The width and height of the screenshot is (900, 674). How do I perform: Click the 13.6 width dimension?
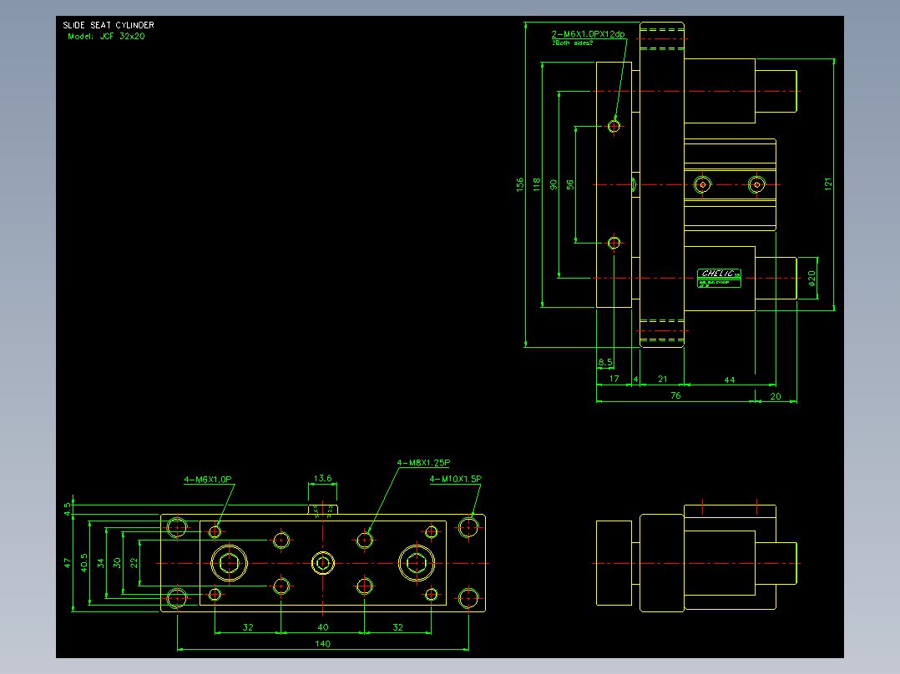click(322, 478)
